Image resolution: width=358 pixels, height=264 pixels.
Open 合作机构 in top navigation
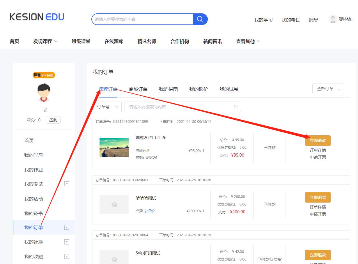pyautogui.click(x=180, y=41)
